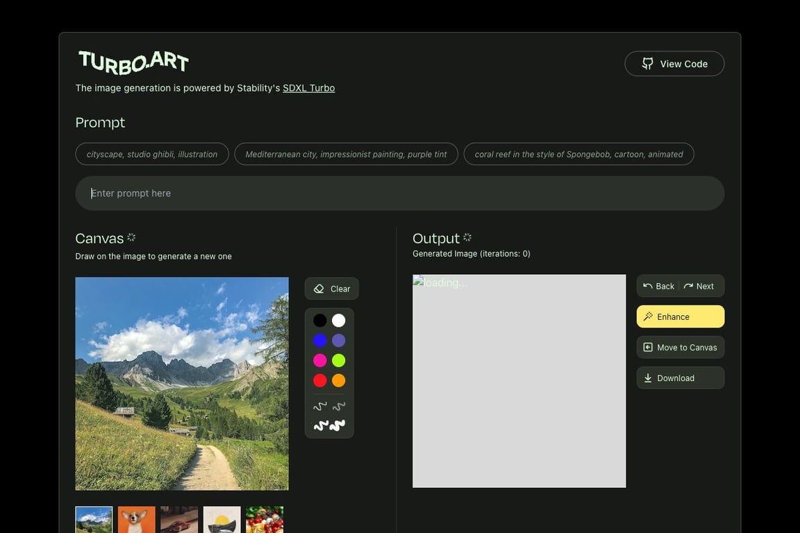800x533 pixels.
Task: Choose the second thinnest brush stroke size
Action: [339, 407]
